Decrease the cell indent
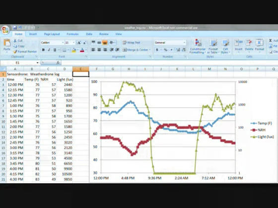 pyautogui.click(x=112, y=50)
